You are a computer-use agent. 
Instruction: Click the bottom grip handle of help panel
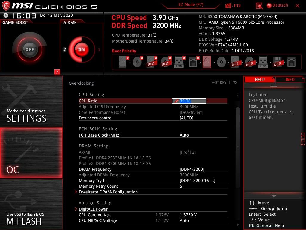[274, 195]
